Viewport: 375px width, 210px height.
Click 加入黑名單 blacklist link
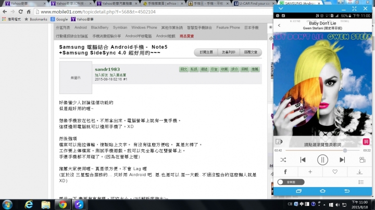tap(118, 75)
